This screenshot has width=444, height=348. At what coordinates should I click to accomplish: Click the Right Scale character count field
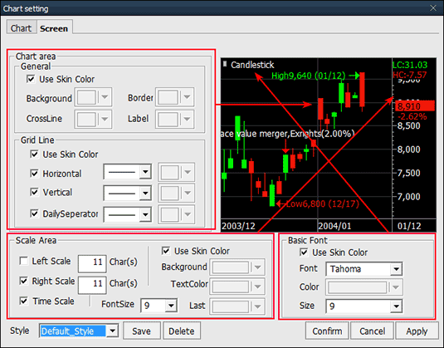(x=92, y=285)
